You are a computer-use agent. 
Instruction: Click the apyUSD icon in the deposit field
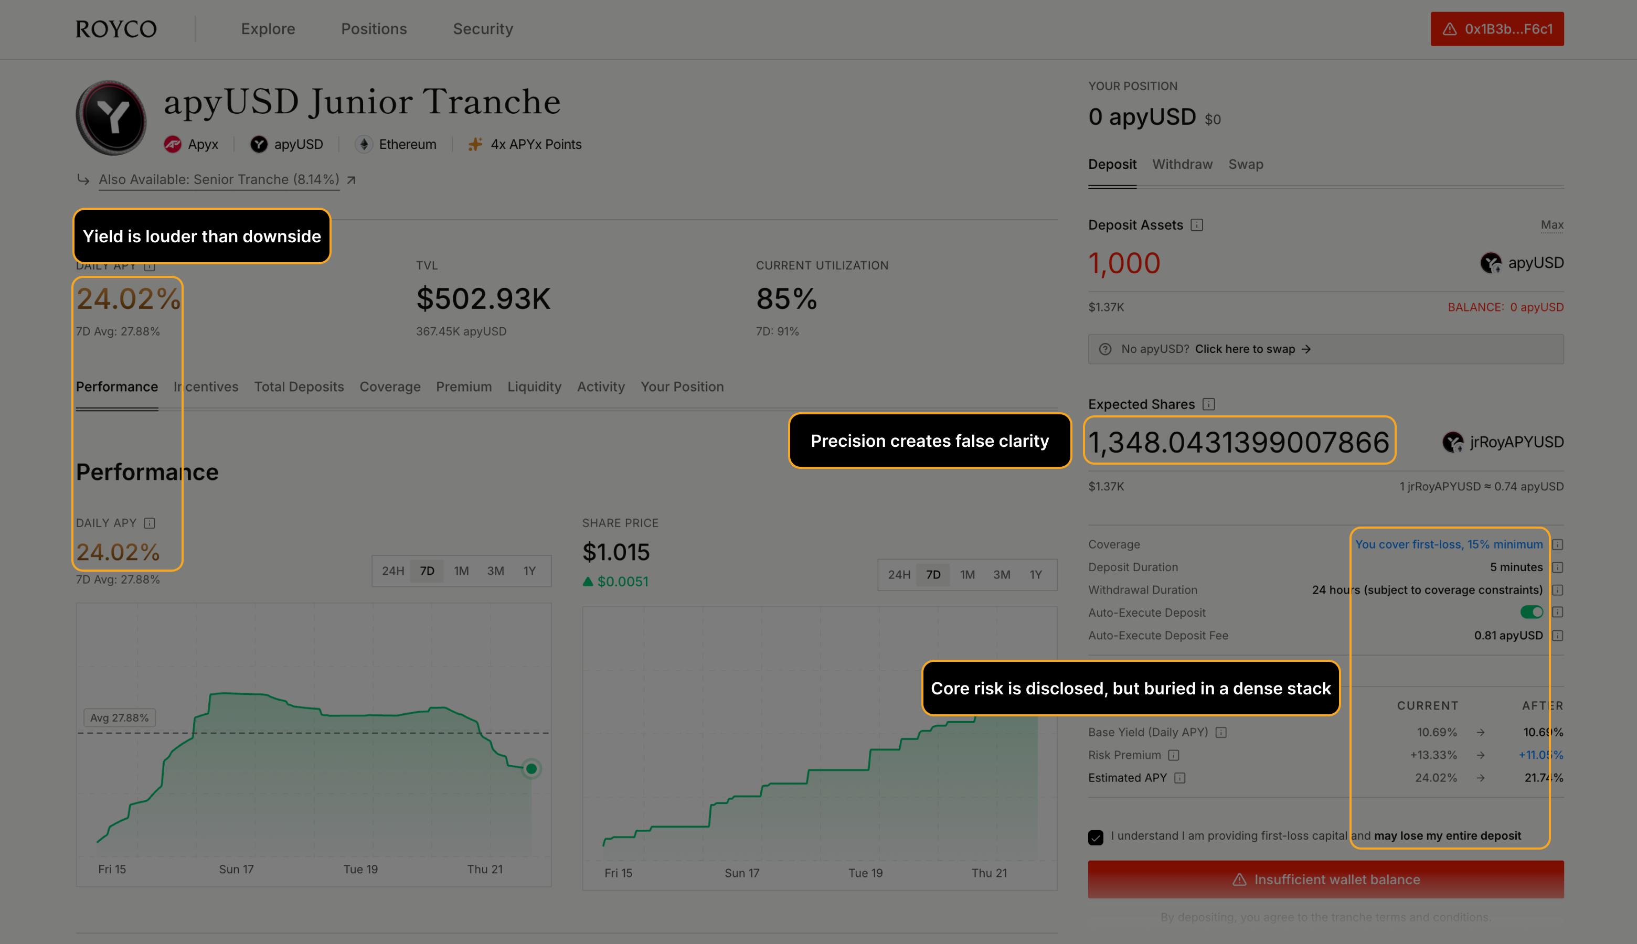[x=1491, y=263]
